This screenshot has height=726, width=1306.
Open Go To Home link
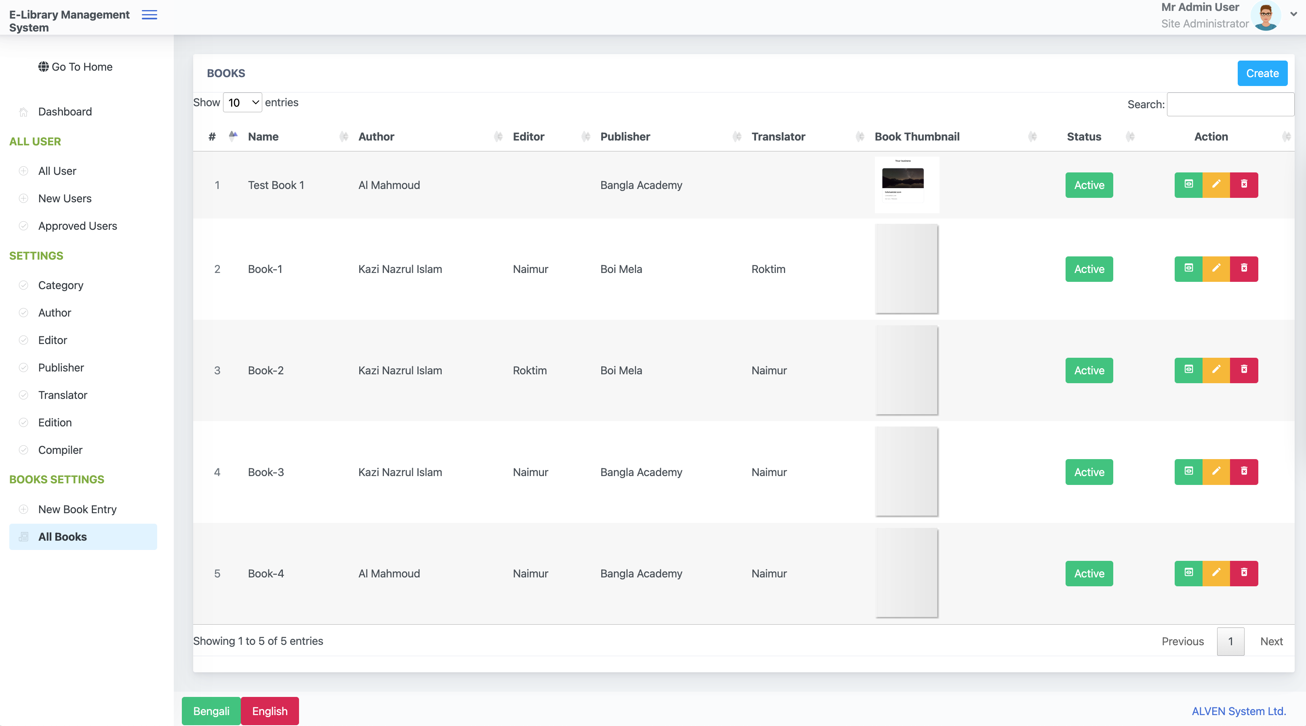point(75,67)
